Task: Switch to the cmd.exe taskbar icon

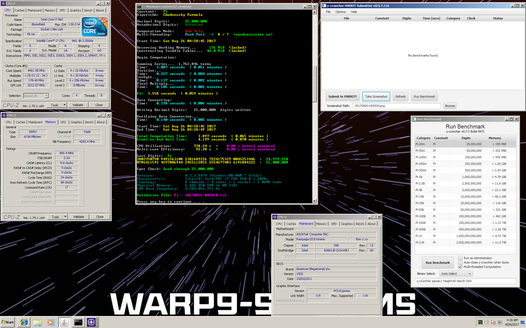Action: (78, 322)
